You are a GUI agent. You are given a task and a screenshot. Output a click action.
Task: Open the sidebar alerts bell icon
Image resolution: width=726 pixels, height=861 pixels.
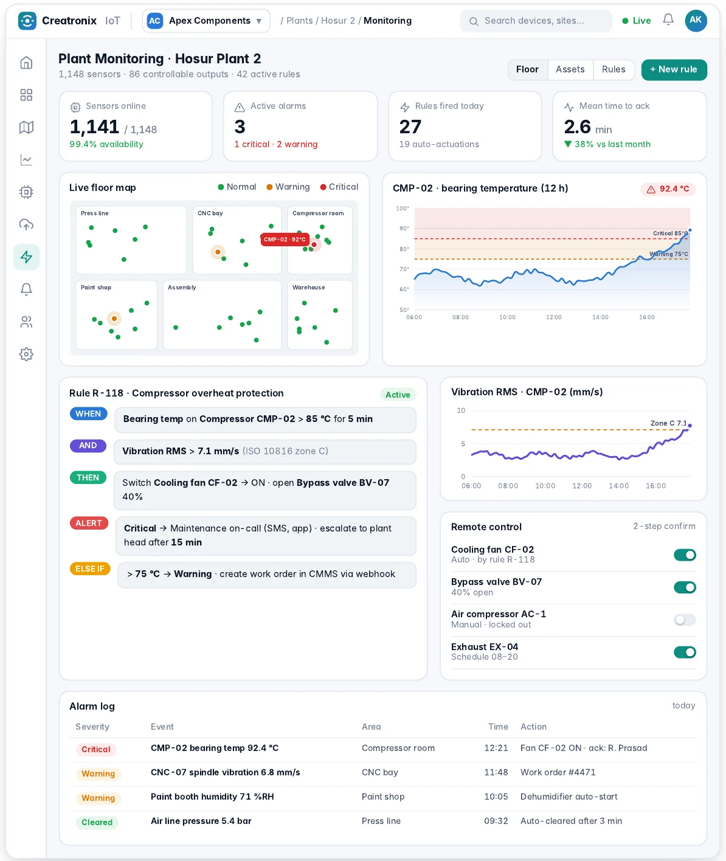pos(26,289)
